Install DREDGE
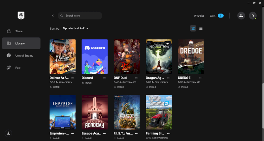The image size is (264, 141). point(183,87)
